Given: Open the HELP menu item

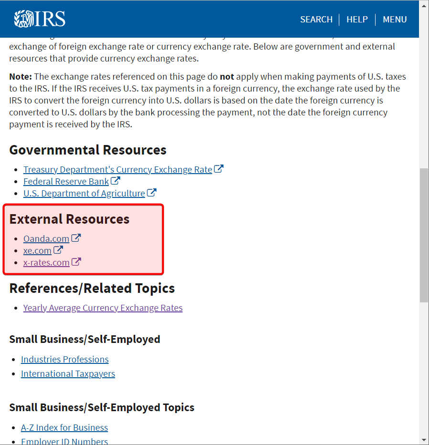Looking at the screenshot, I should (357, 20).
